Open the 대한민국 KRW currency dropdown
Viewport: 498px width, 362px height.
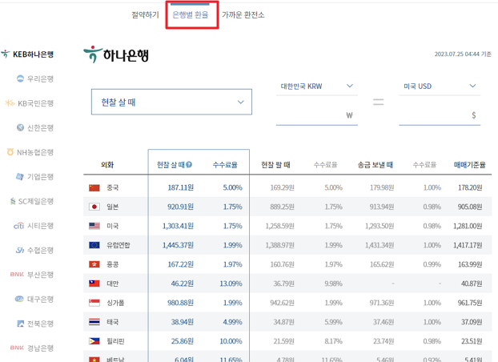click(x=317, y=86)
